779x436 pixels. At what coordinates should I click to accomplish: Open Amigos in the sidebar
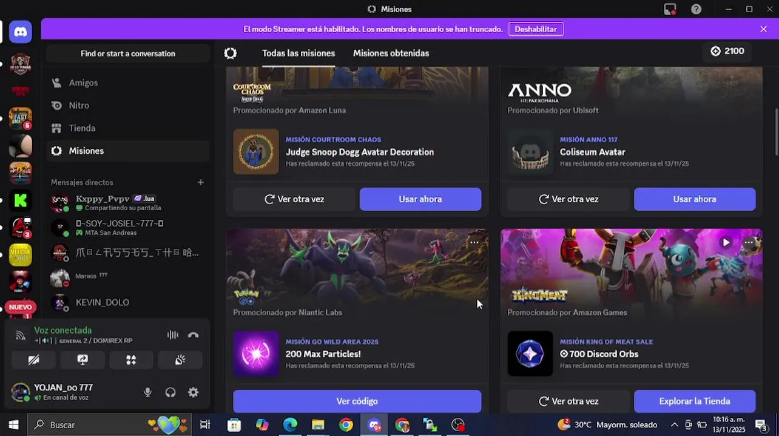point(128,83)
